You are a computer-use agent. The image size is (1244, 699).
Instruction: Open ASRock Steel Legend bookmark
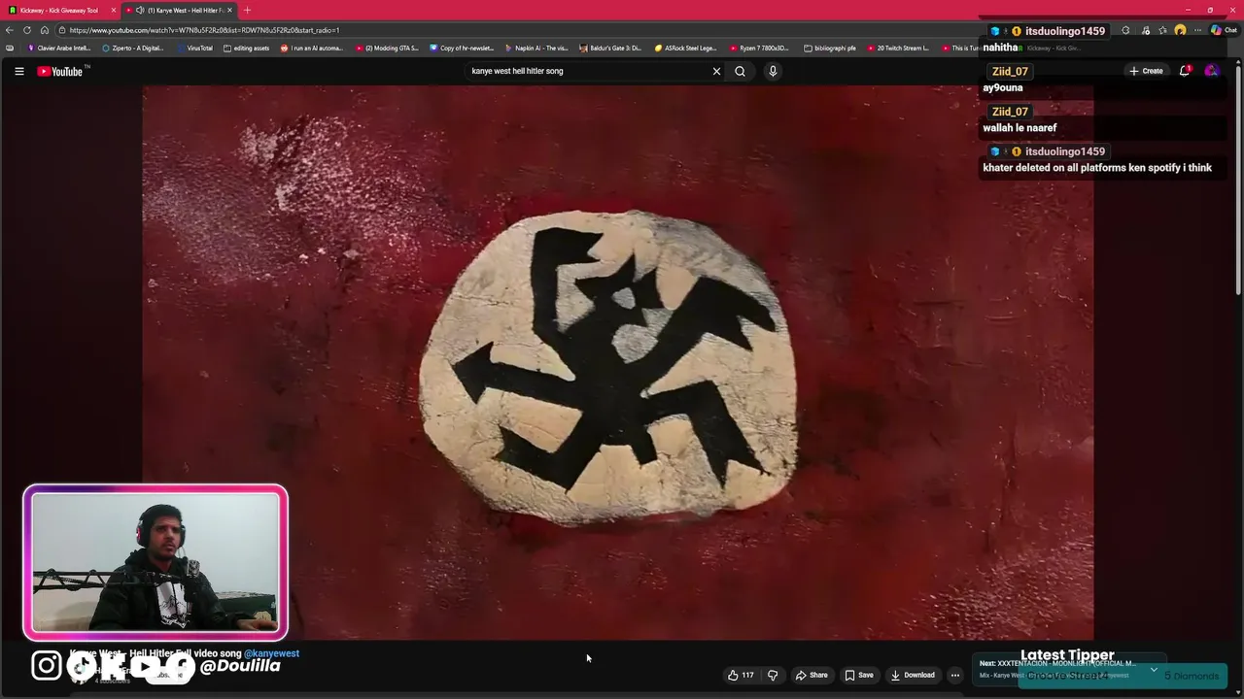click(685, 48)
